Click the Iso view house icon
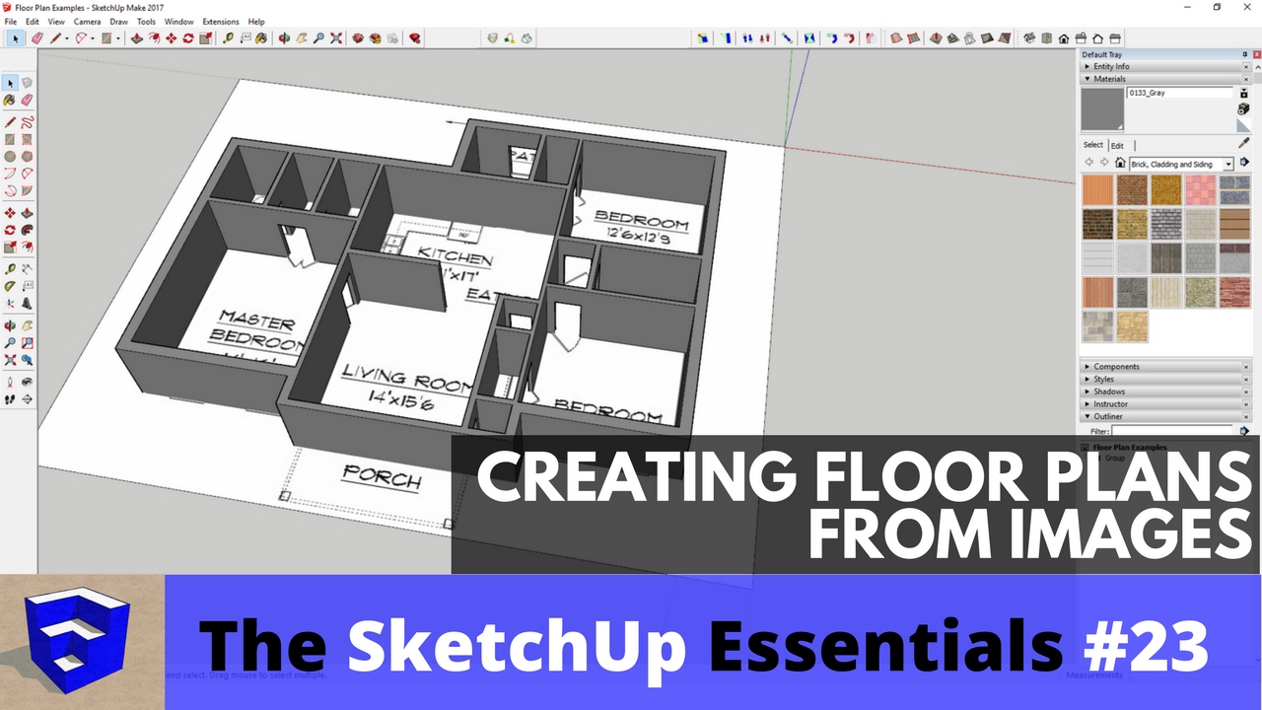The width and height of the screenshot is (1262, 710). pyautogui.click(x=1029, y=38)
